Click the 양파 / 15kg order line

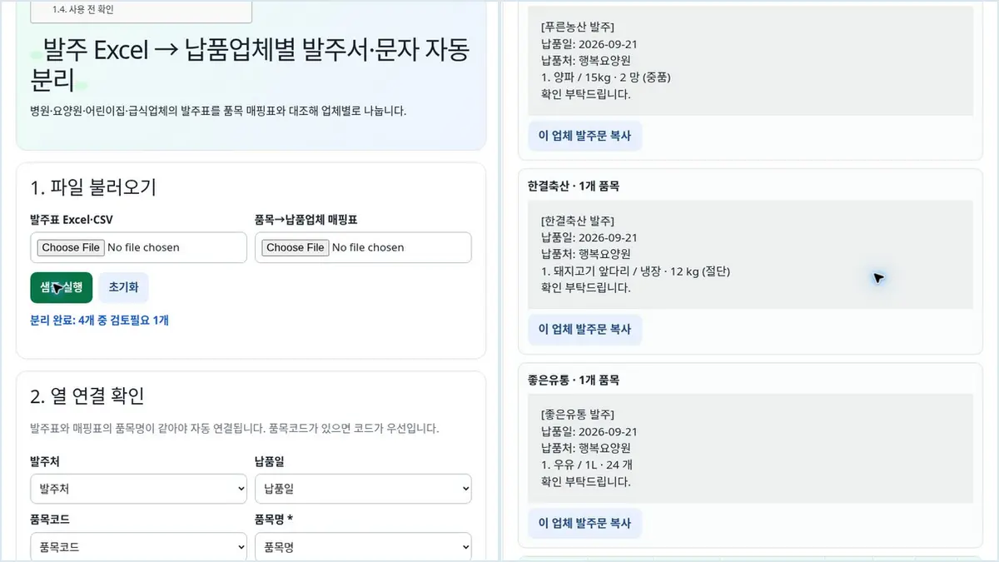(605, 77)
